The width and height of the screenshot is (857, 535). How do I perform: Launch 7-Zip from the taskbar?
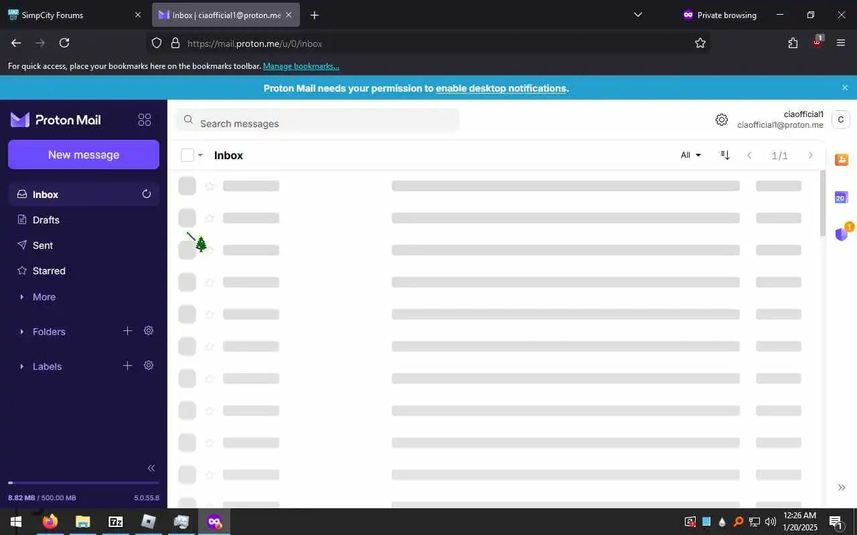[x=116, y=522]
